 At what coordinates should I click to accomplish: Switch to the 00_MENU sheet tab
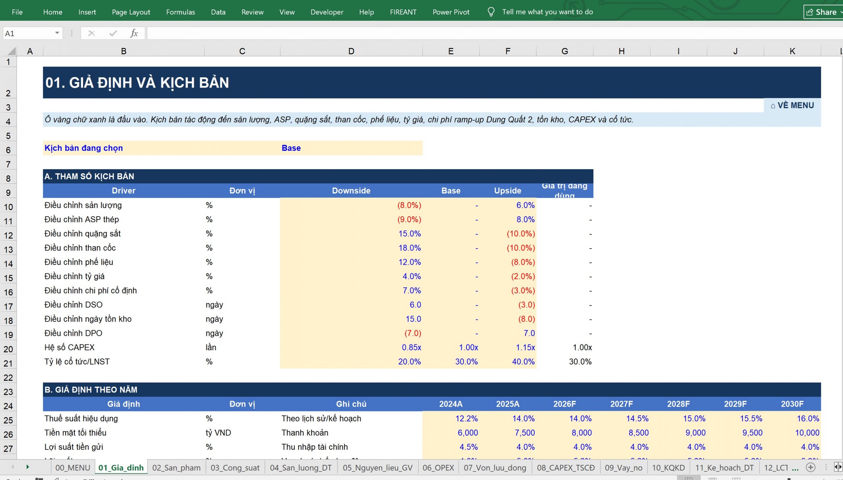pyautogui.click(x=72, y=467)
